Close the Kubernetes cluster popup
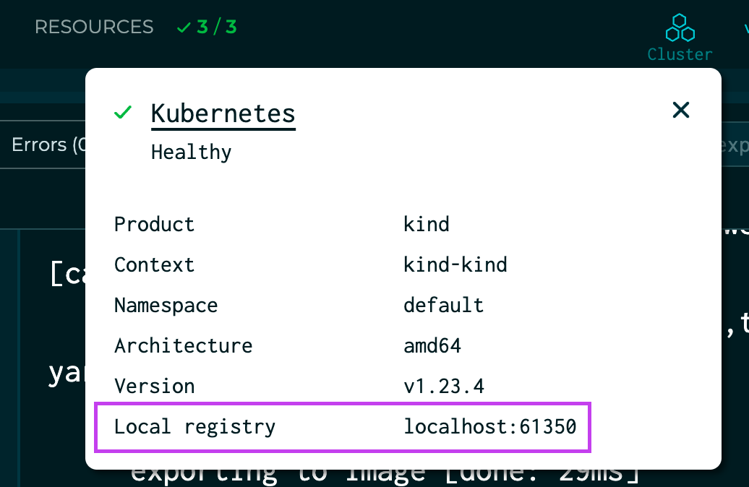Screen dimensions: 749x487 681,110
